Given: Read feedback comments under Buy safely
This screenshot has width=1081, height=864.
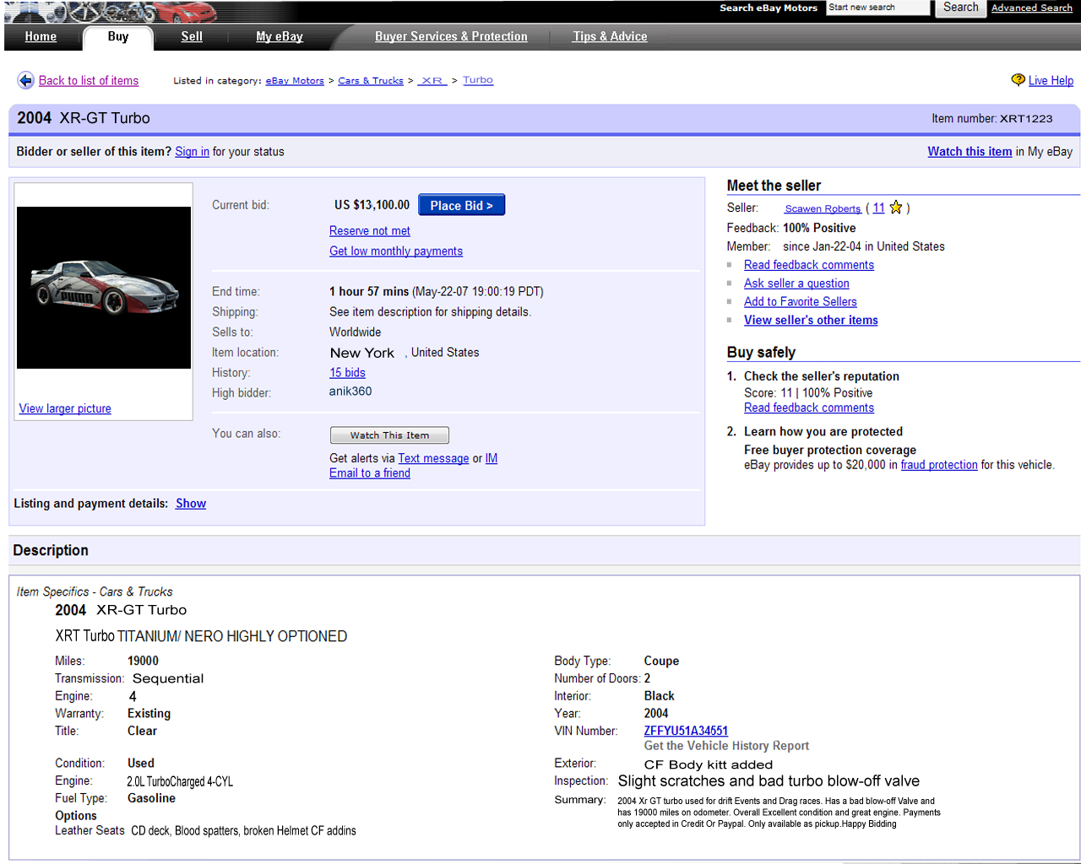Looking at the screenshot, I should (809, 408).
